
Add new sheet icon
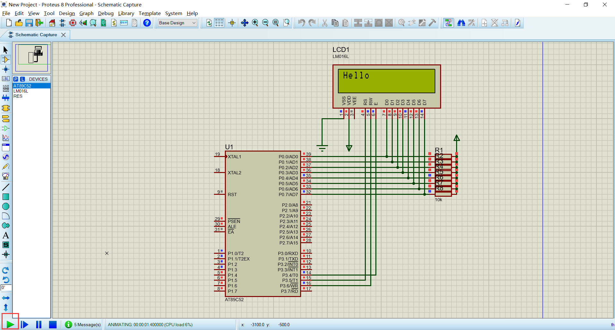pos(484,23)
